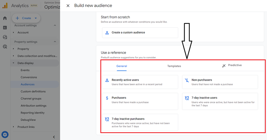
Task: Click the Build new audience title
Action: click(x=93, y=5)
